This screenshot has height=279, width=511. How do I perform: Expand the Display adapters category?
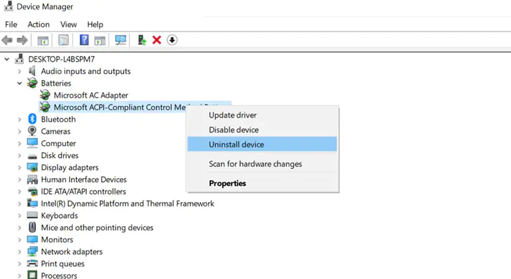point(19,167)
